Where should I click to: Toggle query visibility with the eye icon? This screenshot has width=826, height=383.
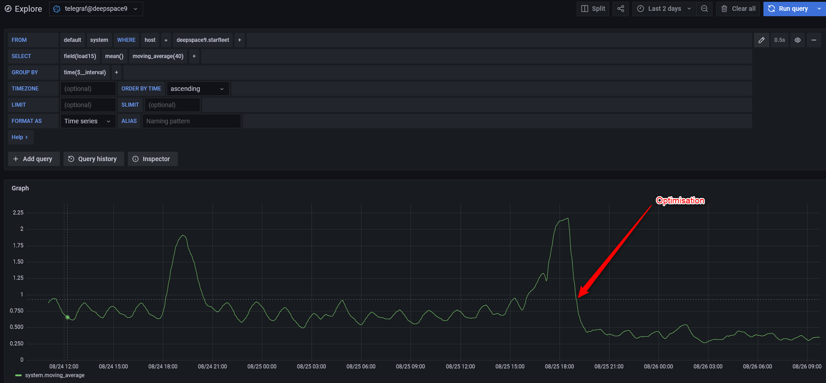point(797,40)
